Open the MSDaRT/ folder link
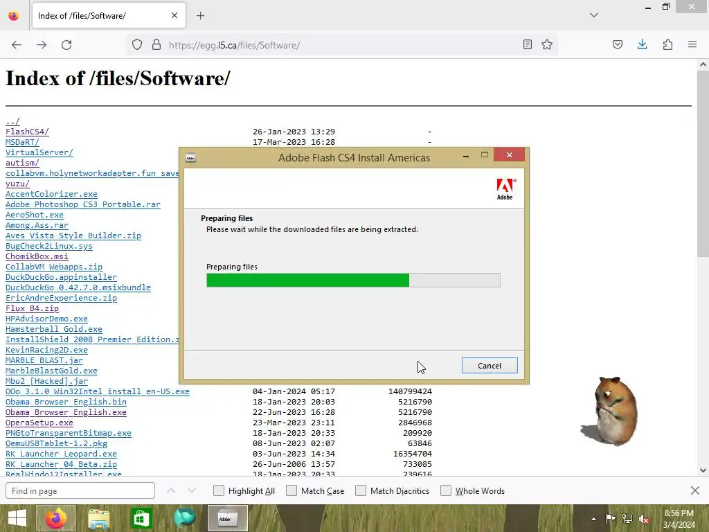Screen dimensions: 709x532 pyautogui.click(x=22, y=142)
